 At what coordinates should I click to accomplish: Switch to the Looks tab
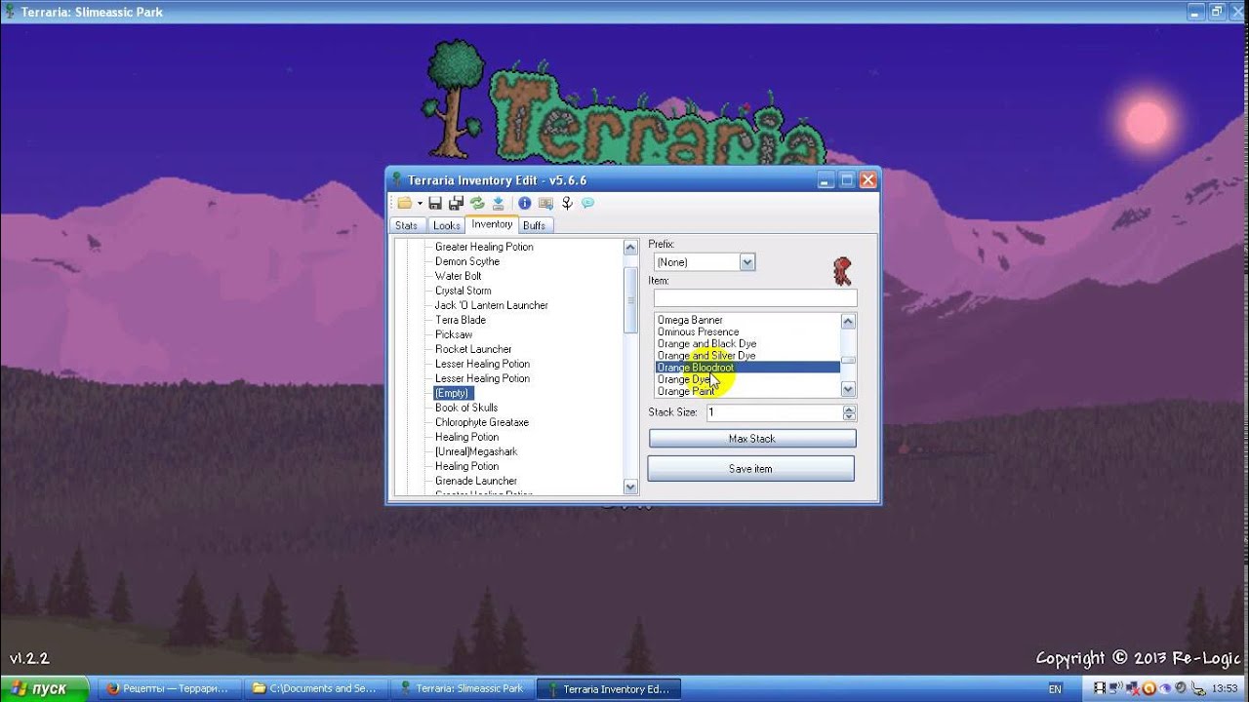tap(446, 225)
